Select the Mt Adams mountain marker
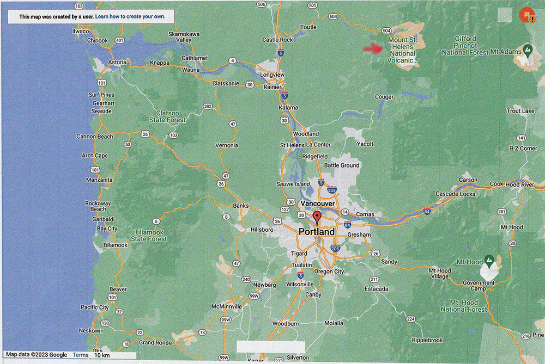The height and width of the screenshot is (364, 545). [528, 50]
